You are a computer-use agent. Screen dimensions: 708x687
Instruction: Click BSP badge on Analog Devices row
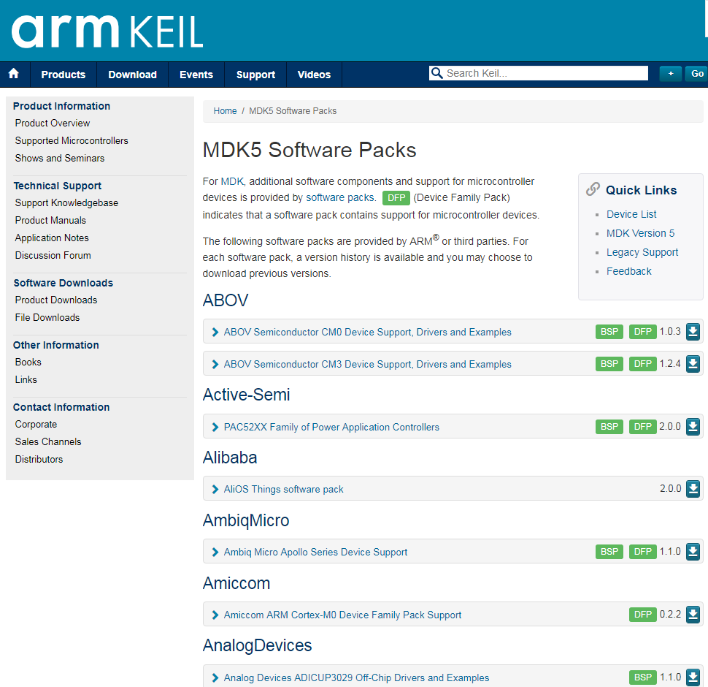(x=642, y=677)
